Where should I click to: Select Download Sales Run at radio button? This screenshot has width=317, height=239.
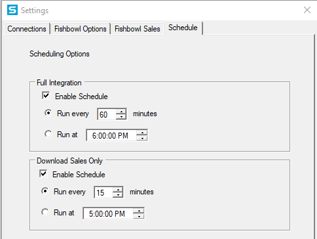(45, 212)
